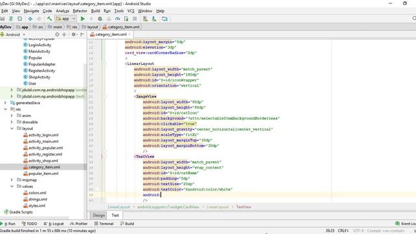Open the Logcat tool window
The width and height of the screenshot is (416, 234).
(x=53, y=224)
